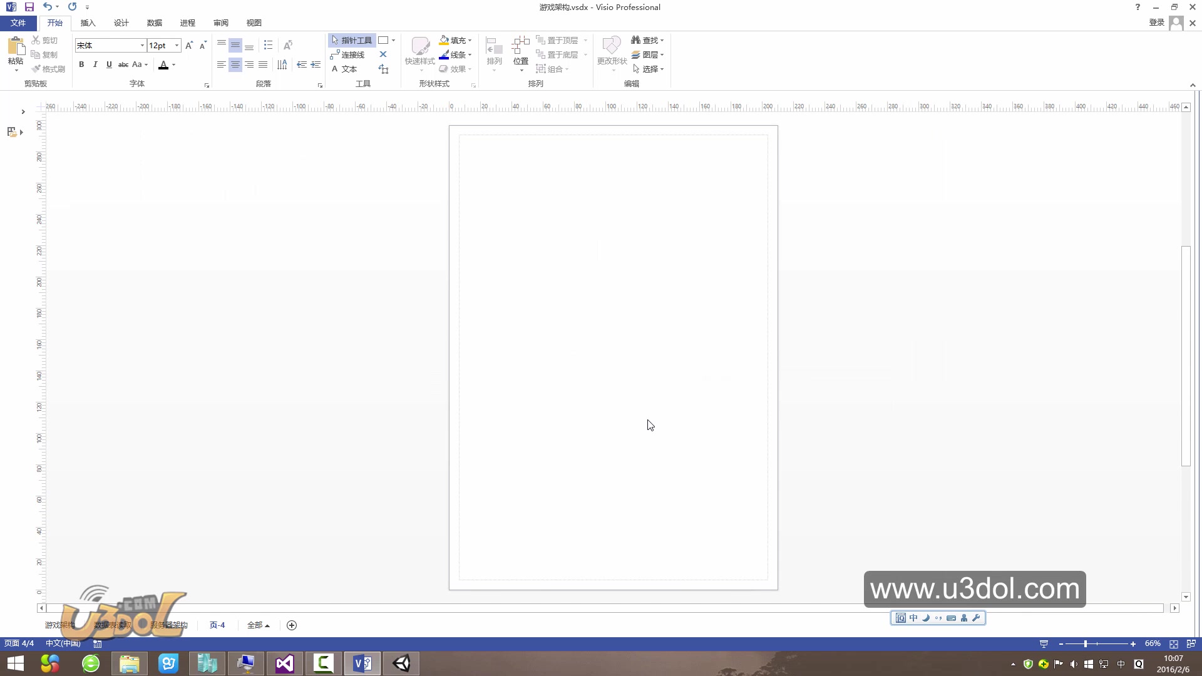This screenshot has width=1202, height=676.
Task: Adjust the zoom level slider
Action: 1086,644
